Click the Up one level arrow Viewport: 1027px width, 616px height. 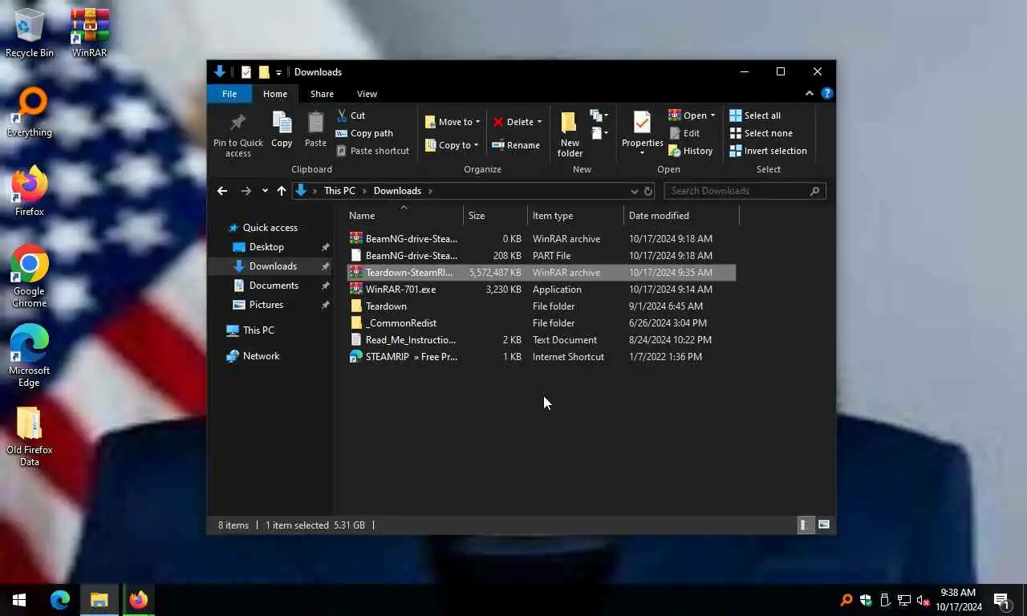point(281,191)
